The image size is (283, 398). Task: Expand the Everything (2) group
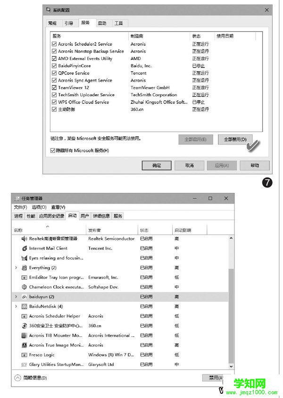[16, 268]
